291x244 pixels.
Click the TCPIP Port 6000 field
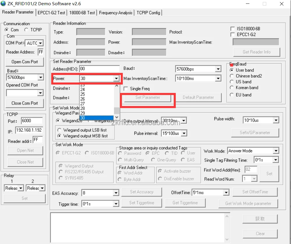tap(32, 121)
